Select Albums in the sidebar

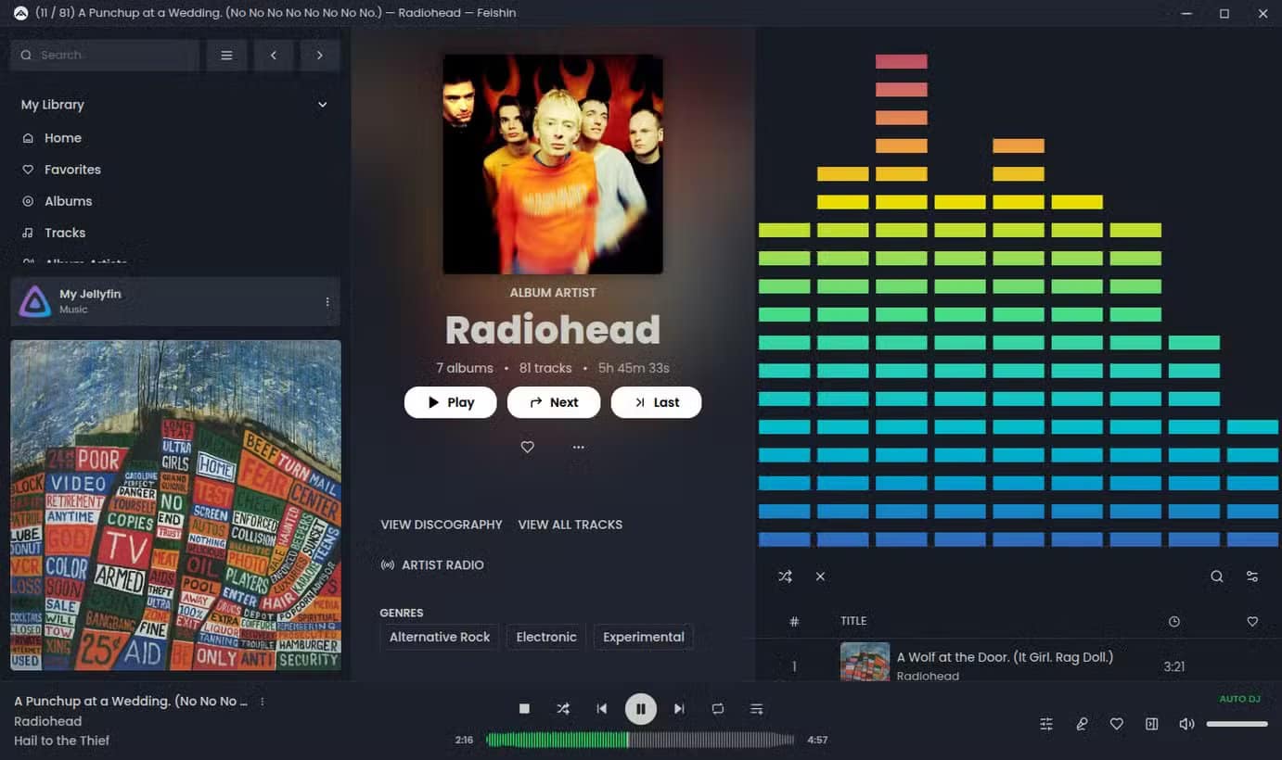tap(68, 201)
